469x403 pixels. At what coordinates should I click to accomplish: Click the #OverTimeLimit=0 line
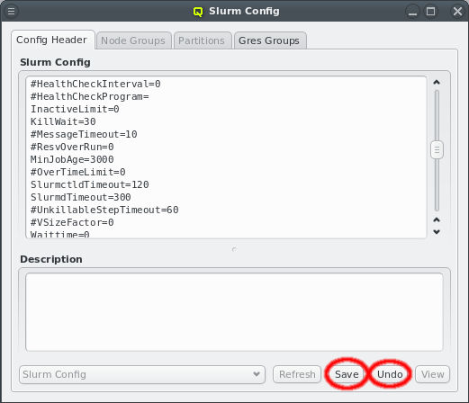coord(78,172)
